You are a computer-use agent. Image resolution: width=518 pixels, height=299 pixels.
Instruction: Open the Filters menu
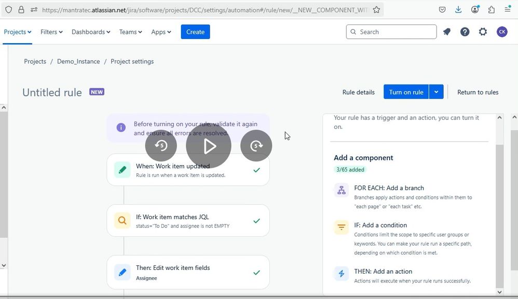[51, 32]
